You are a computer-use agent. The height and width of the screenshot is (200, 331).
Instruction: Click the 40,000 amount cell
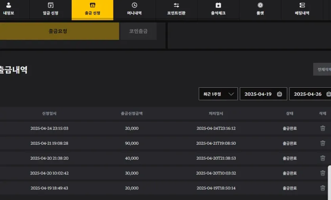pyautogui.click(x=132, y=158)
